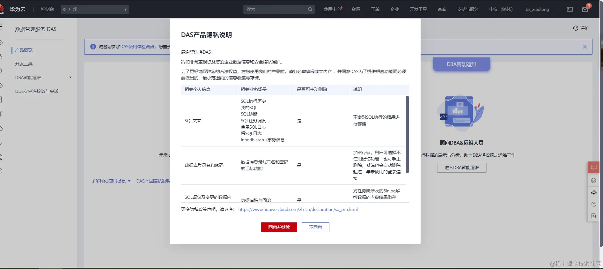603x269 pixels.
Task: Open 工单 menu in top bar
Action: point(375,9)
